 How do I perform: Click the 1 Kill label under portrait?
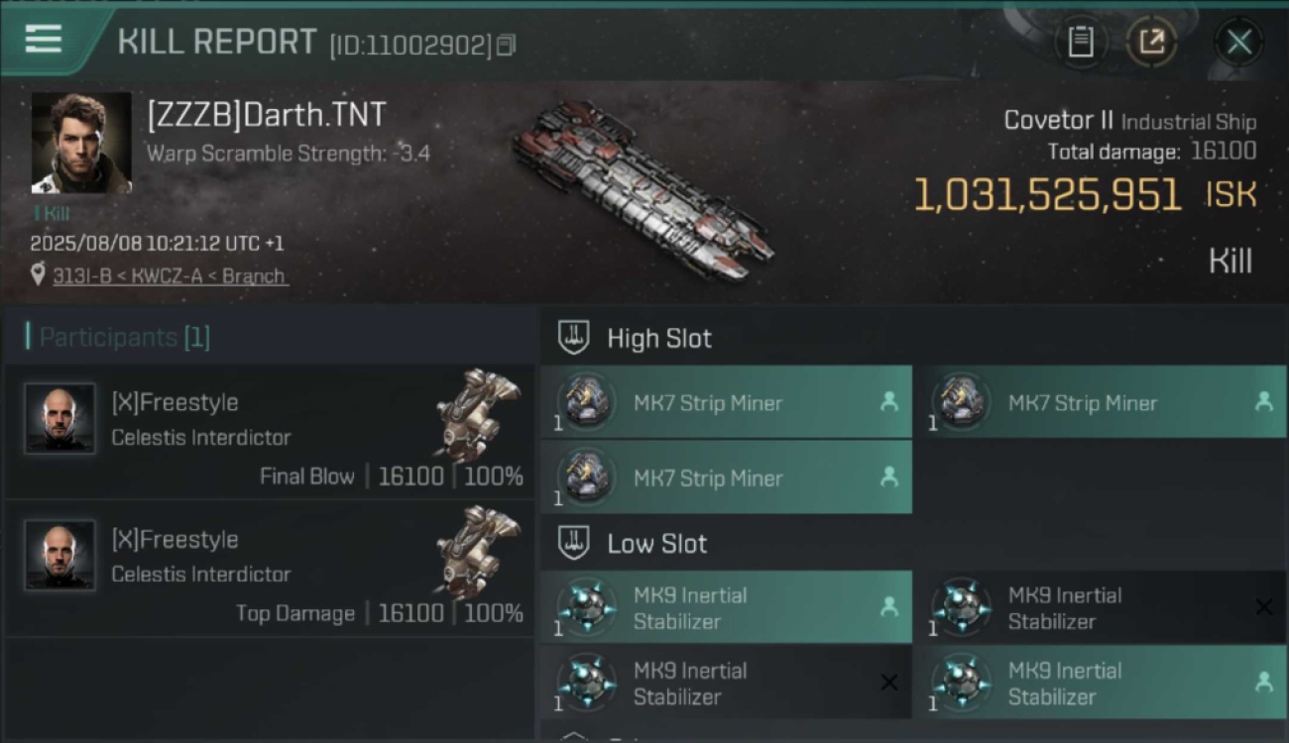51,213
